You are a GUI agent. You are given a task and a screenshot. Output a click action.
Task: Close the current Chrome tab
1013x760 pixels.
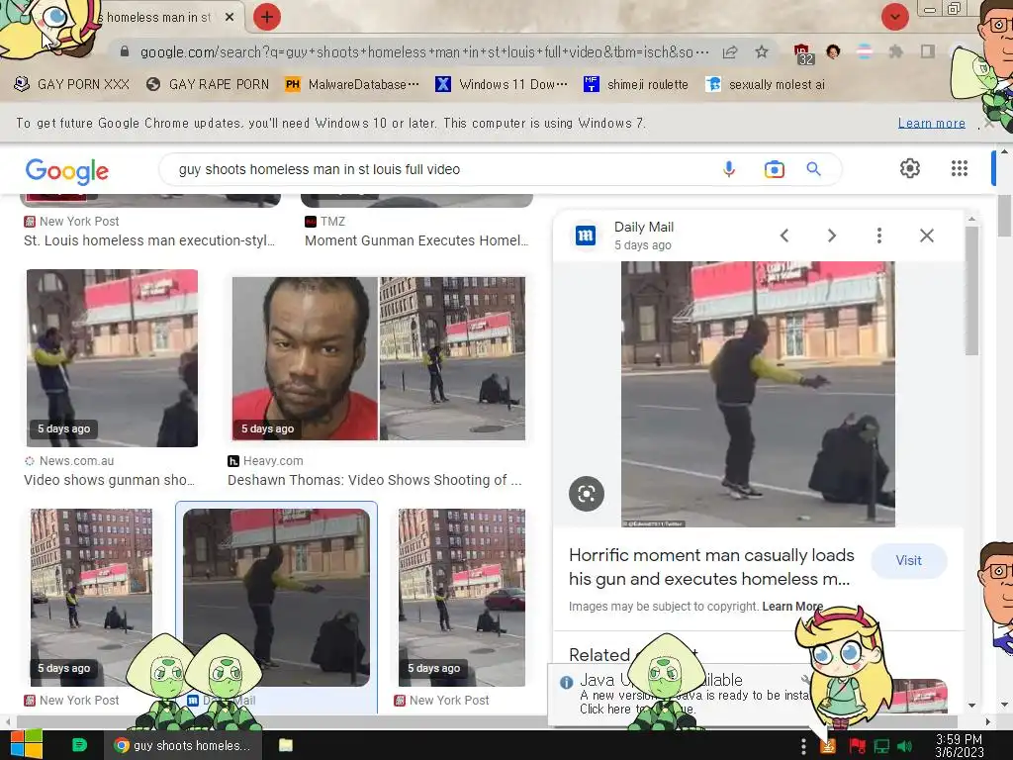230,18
